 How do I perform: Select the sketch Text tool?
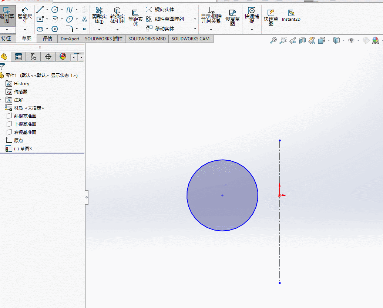(84, 19)
